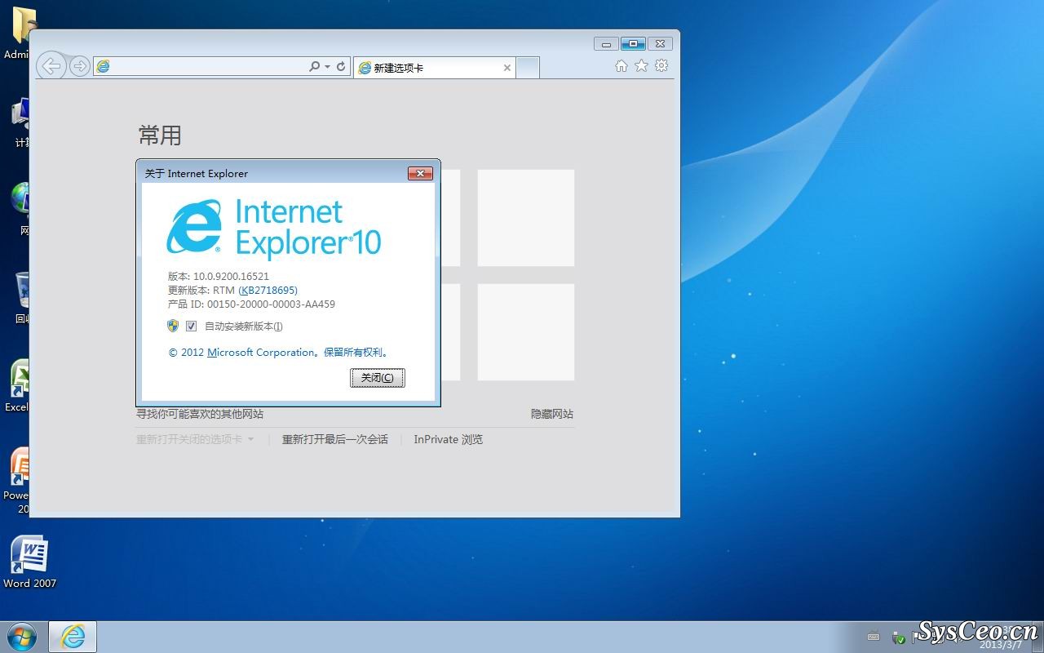Start InPrivate 浏览
The image size is (1044, 653).
point(448,439)
